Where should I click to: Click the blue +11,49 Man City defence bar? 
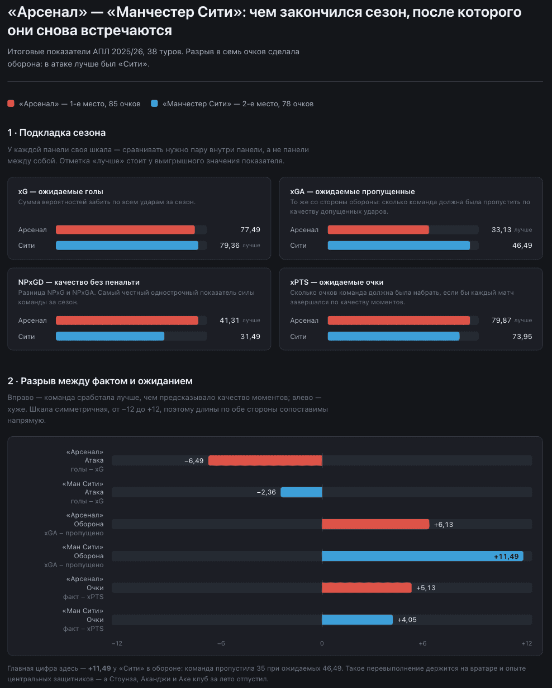(422, 556)
